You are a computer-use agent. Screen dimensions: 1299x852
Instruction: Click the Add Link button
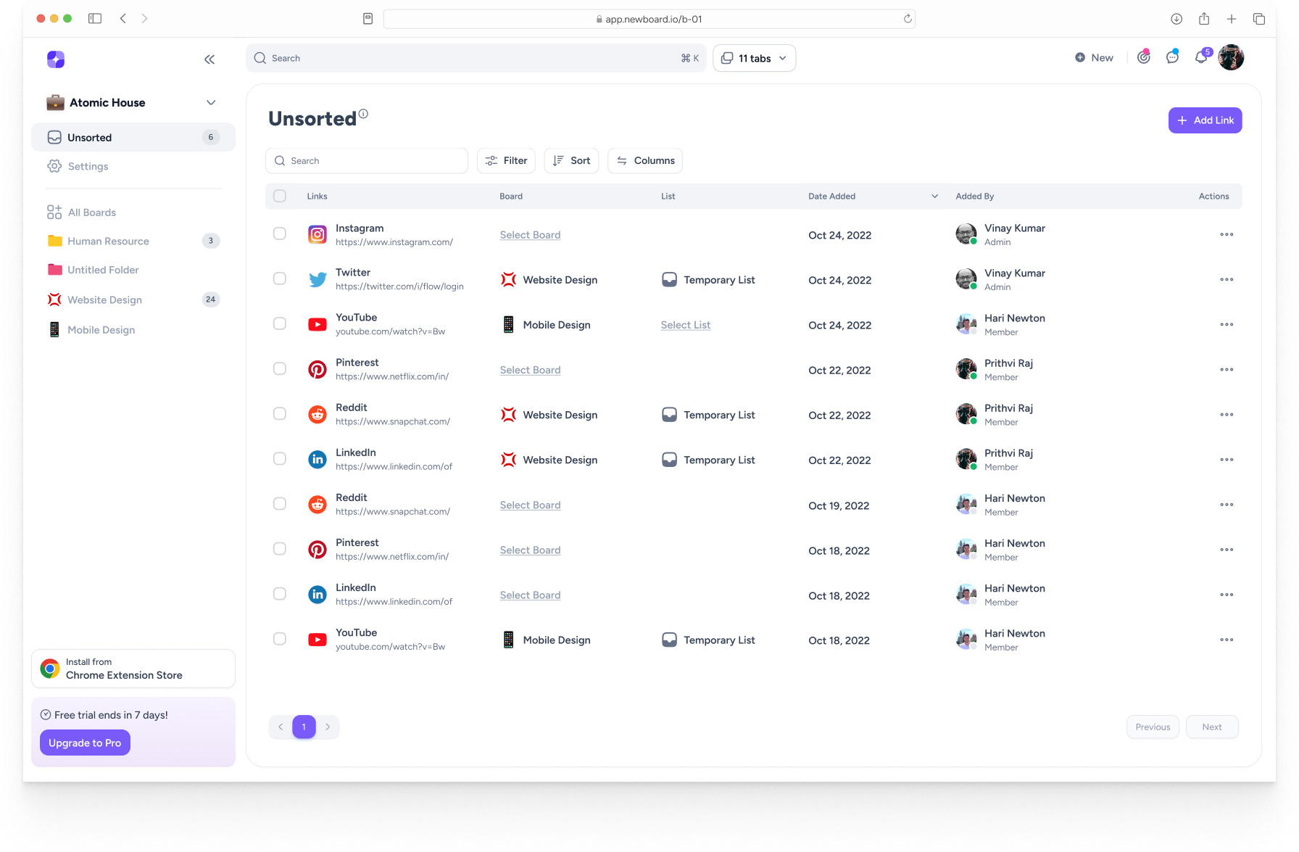(x=1205, y=120)
